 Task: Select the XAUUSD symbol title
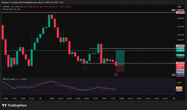point(6,7)
